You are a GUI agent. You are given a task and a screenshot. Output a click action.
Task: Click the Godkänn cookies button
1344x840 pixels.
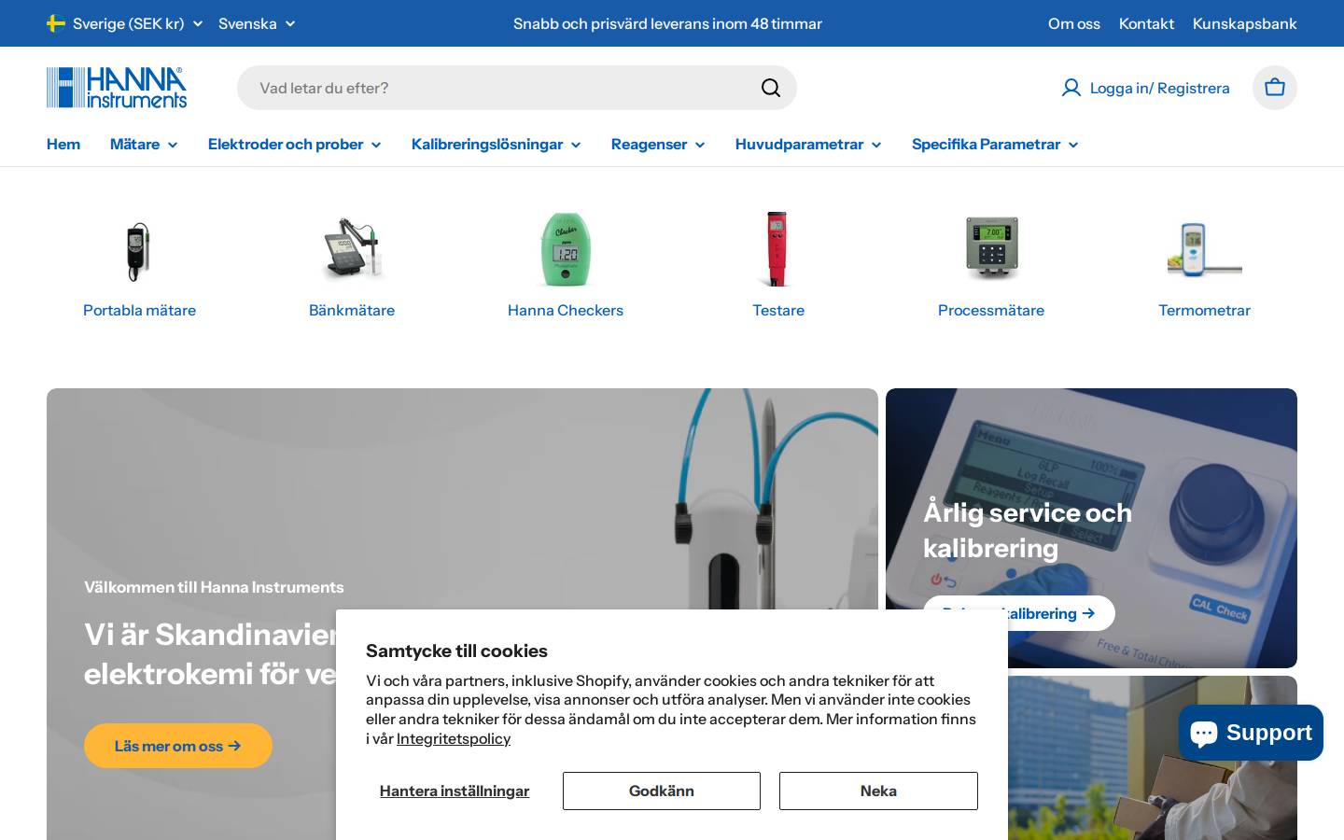point(662,791)
